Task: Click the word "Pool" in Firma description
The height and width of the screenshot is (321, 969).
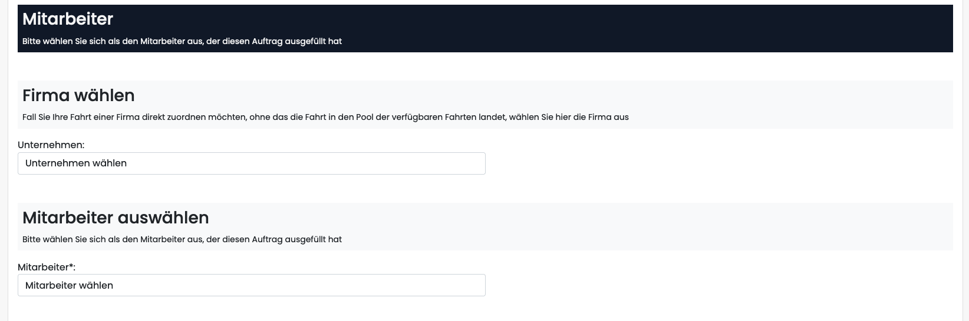Action: click(x=364, y=117)
